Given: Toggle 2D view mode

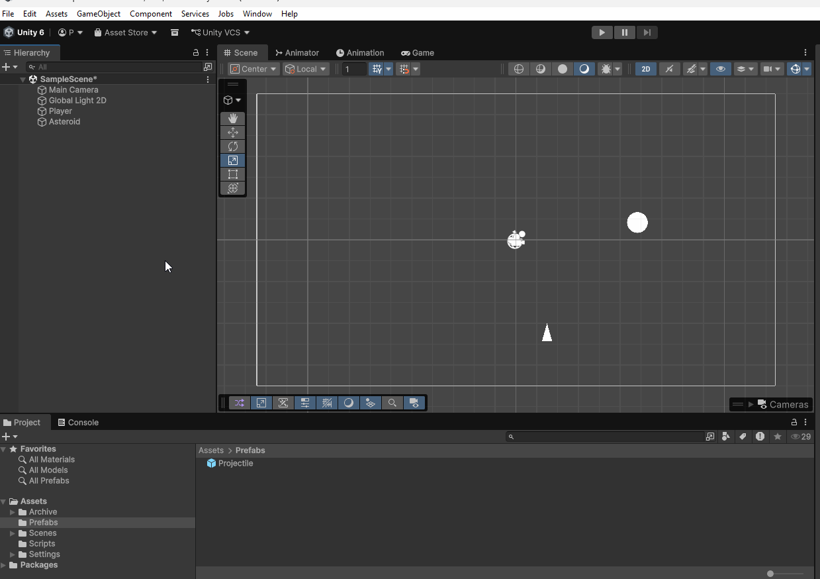Looking at the screenshot, I should tap(646, 69).
